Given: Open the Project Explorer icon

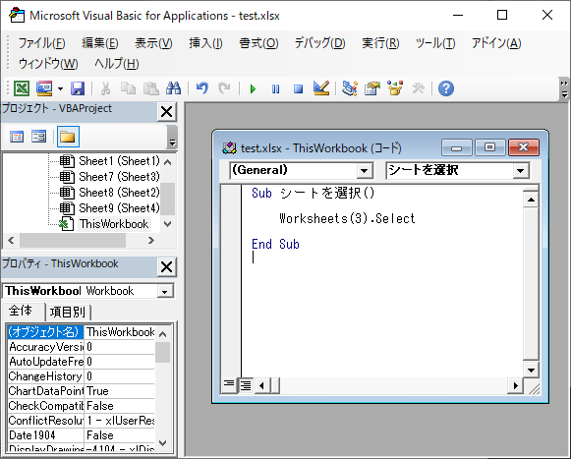Looking at the screenshot, I should pyautogui.click(x=350, y=88).
